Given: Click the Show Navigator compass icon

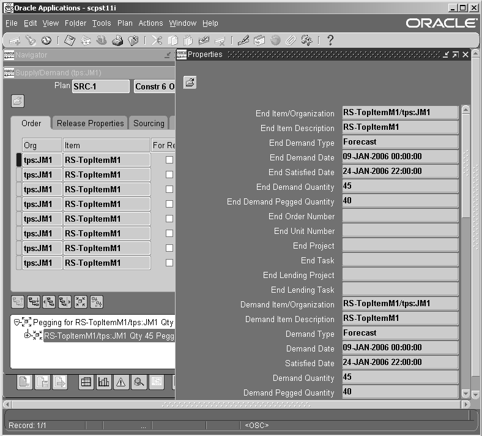Looking at the screenshot, I should pyautogui.click(x=46, y=40).
